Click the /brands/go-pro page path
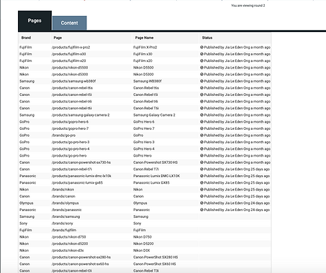This screenshot has height=273, width=326. click(x=64, y=135)
